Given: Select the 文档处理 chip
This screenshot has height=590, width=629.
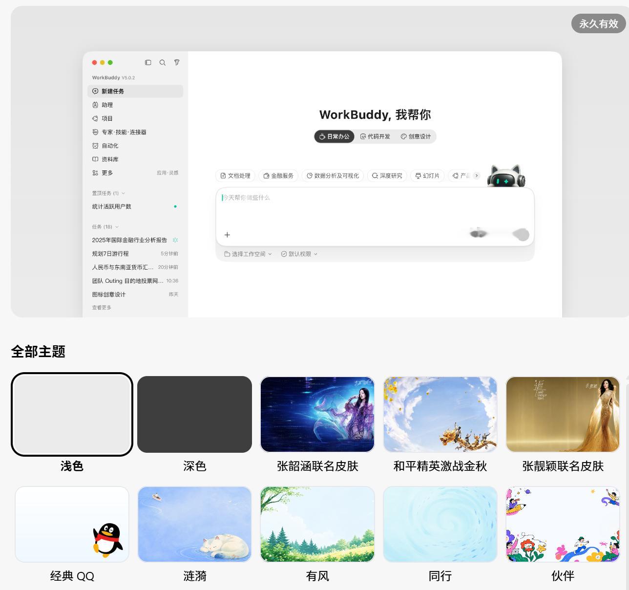Looking at the screenshot, I should tap(235, 176).
